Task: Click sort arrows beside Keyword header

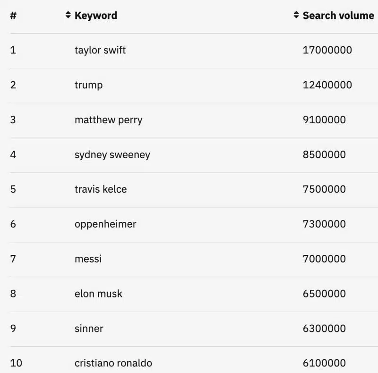Action: pos(68,15)
